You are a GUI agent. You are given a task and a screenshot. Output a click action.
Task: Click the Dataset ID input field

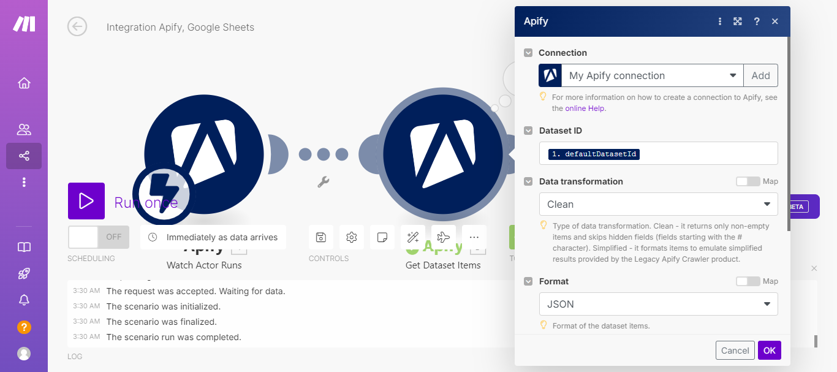coord(659,153)
